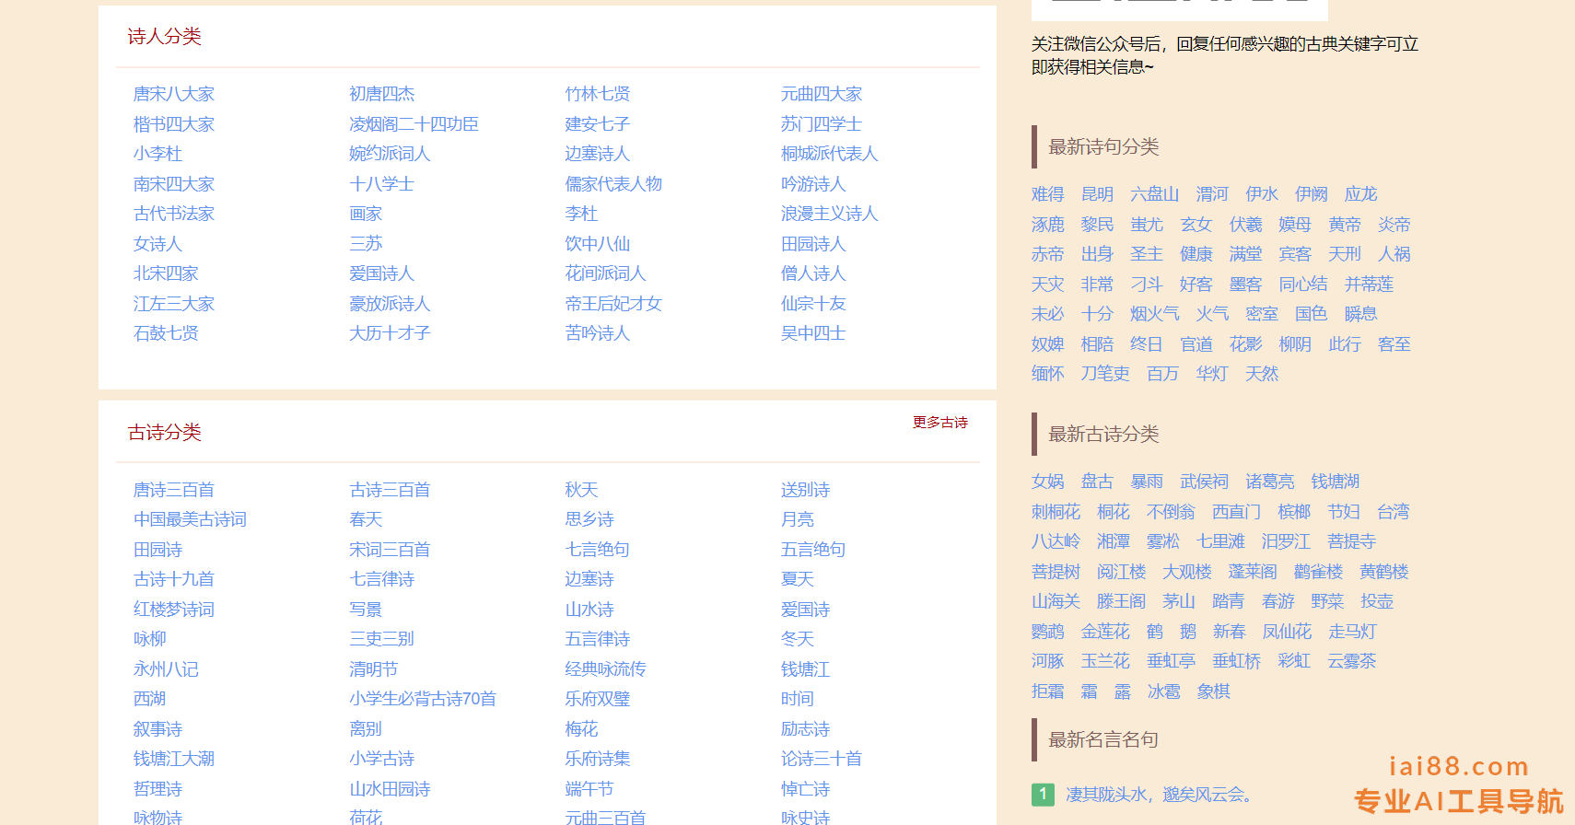Open the 更多古诗 link

click(939, 423)
